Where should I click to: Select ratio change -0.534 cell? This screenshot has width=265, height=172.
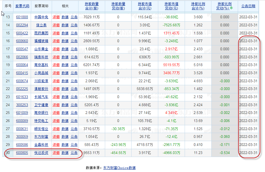(225, 153)
